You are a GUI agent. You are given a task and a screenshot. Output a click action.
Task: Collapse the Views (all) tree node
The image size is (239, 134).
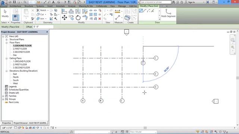[3, 36]
